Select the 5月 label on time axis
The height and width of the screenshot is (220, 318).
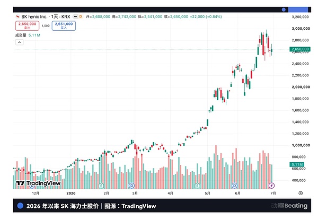point(207,193)
